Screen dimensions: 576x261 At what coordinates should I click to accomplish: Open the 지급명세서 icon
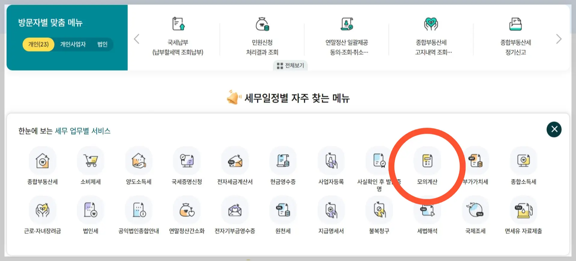pos(331,210)
